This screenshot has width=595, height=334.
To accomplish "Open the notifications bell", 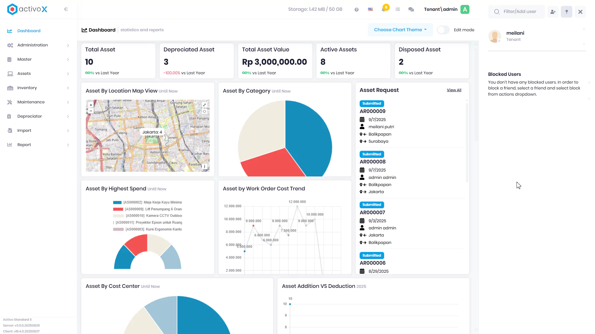I will tap(384, 9).
